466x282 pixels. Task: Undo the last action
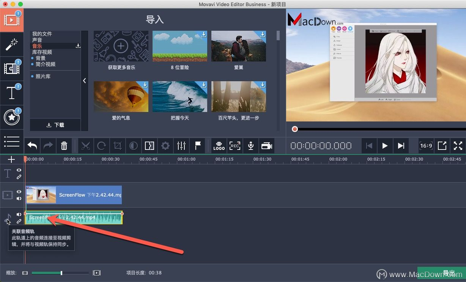[x=33, y=145]
